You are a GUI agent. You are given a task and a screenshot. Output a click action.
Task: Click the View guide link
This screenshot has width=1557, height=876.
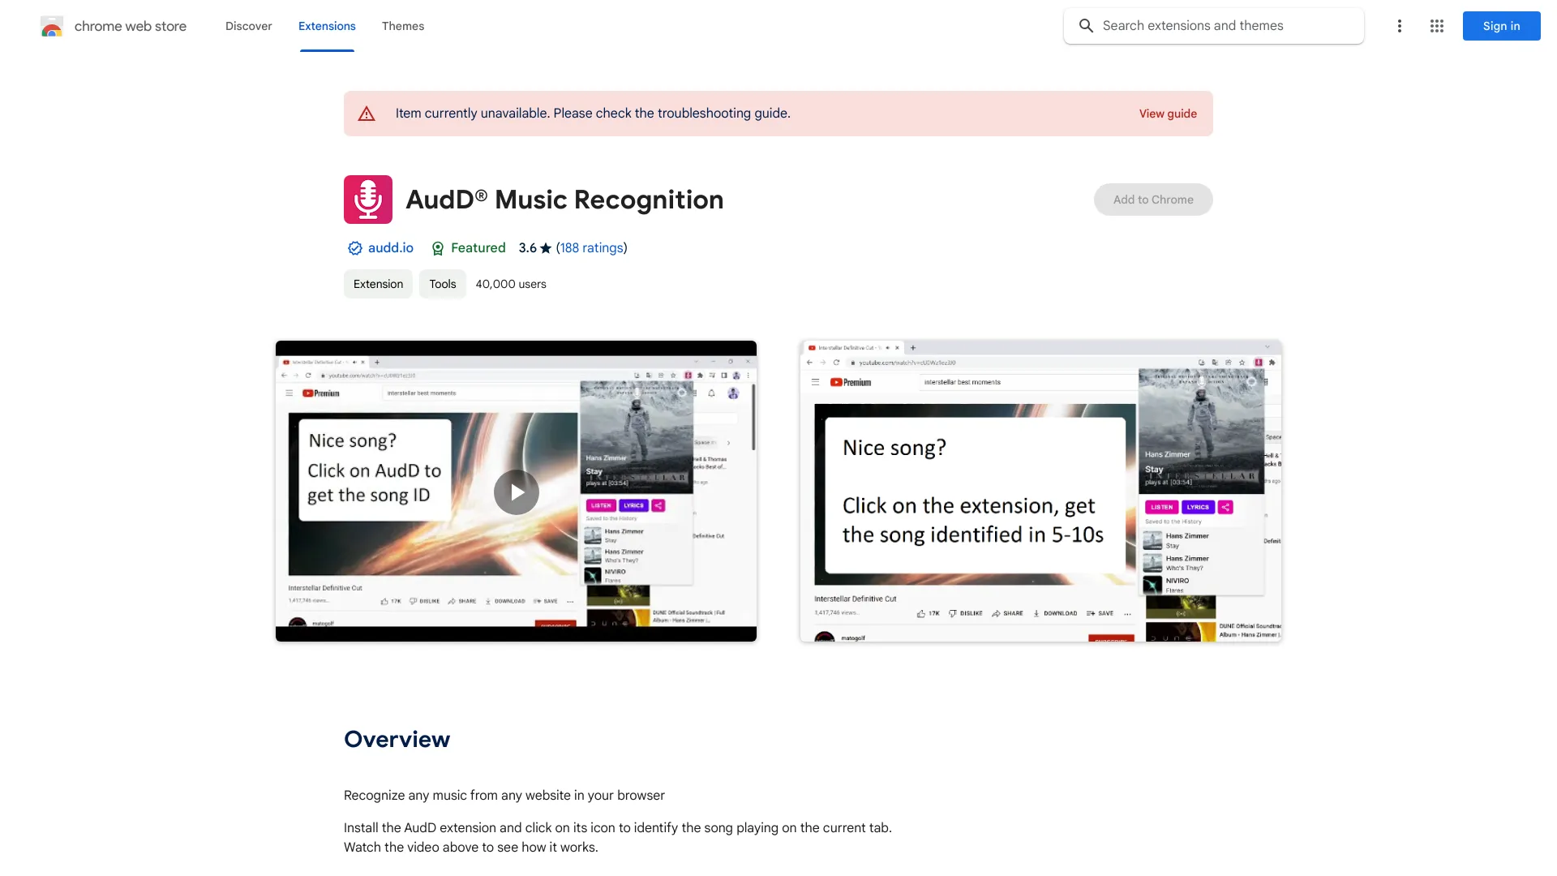coord(1168,114)
